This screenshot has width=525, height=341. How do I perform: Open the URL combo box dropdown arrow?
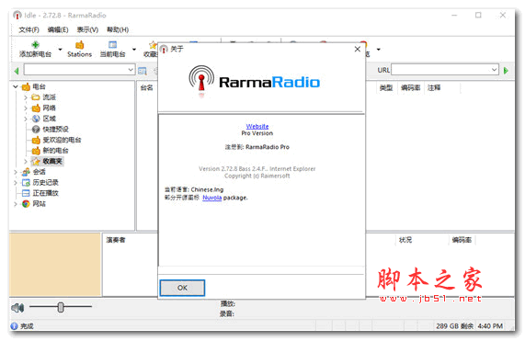click(x=494, y=70)
